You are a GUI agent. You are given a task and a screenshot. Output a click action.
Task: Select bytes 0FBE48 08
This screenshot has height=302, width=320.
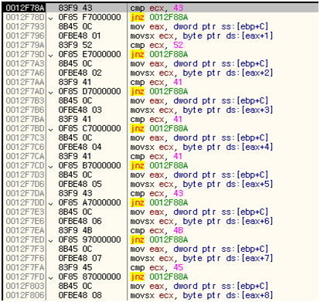tap(80, 295)
